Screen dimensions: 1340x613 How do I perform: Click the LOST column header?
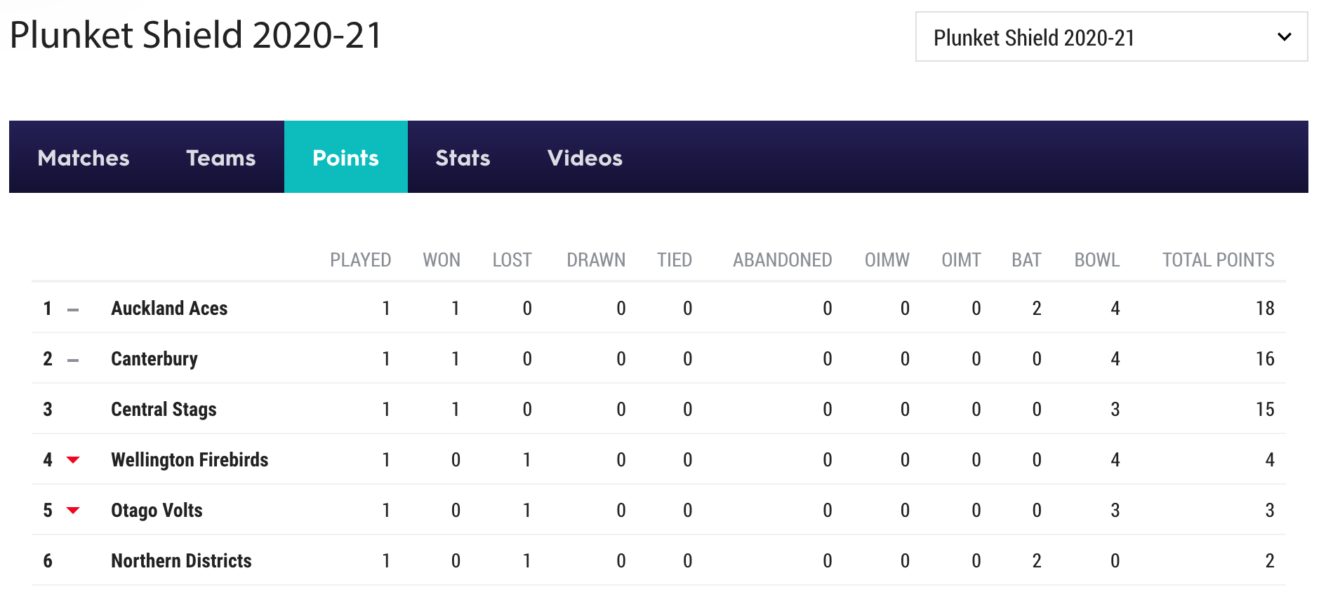[512, 260]
